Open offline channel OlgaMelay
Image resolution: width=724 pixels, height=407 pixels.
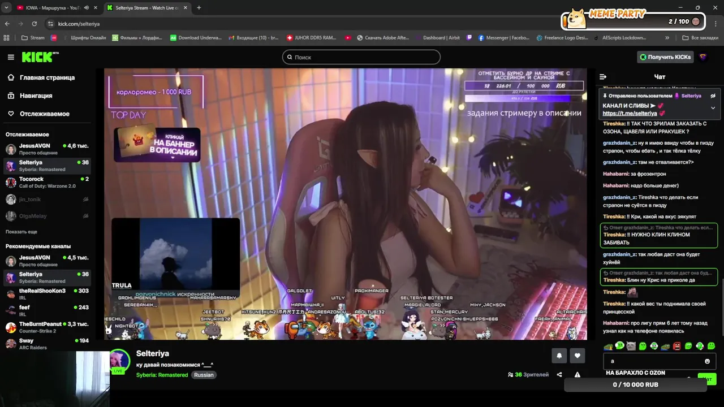click(47, 216)
